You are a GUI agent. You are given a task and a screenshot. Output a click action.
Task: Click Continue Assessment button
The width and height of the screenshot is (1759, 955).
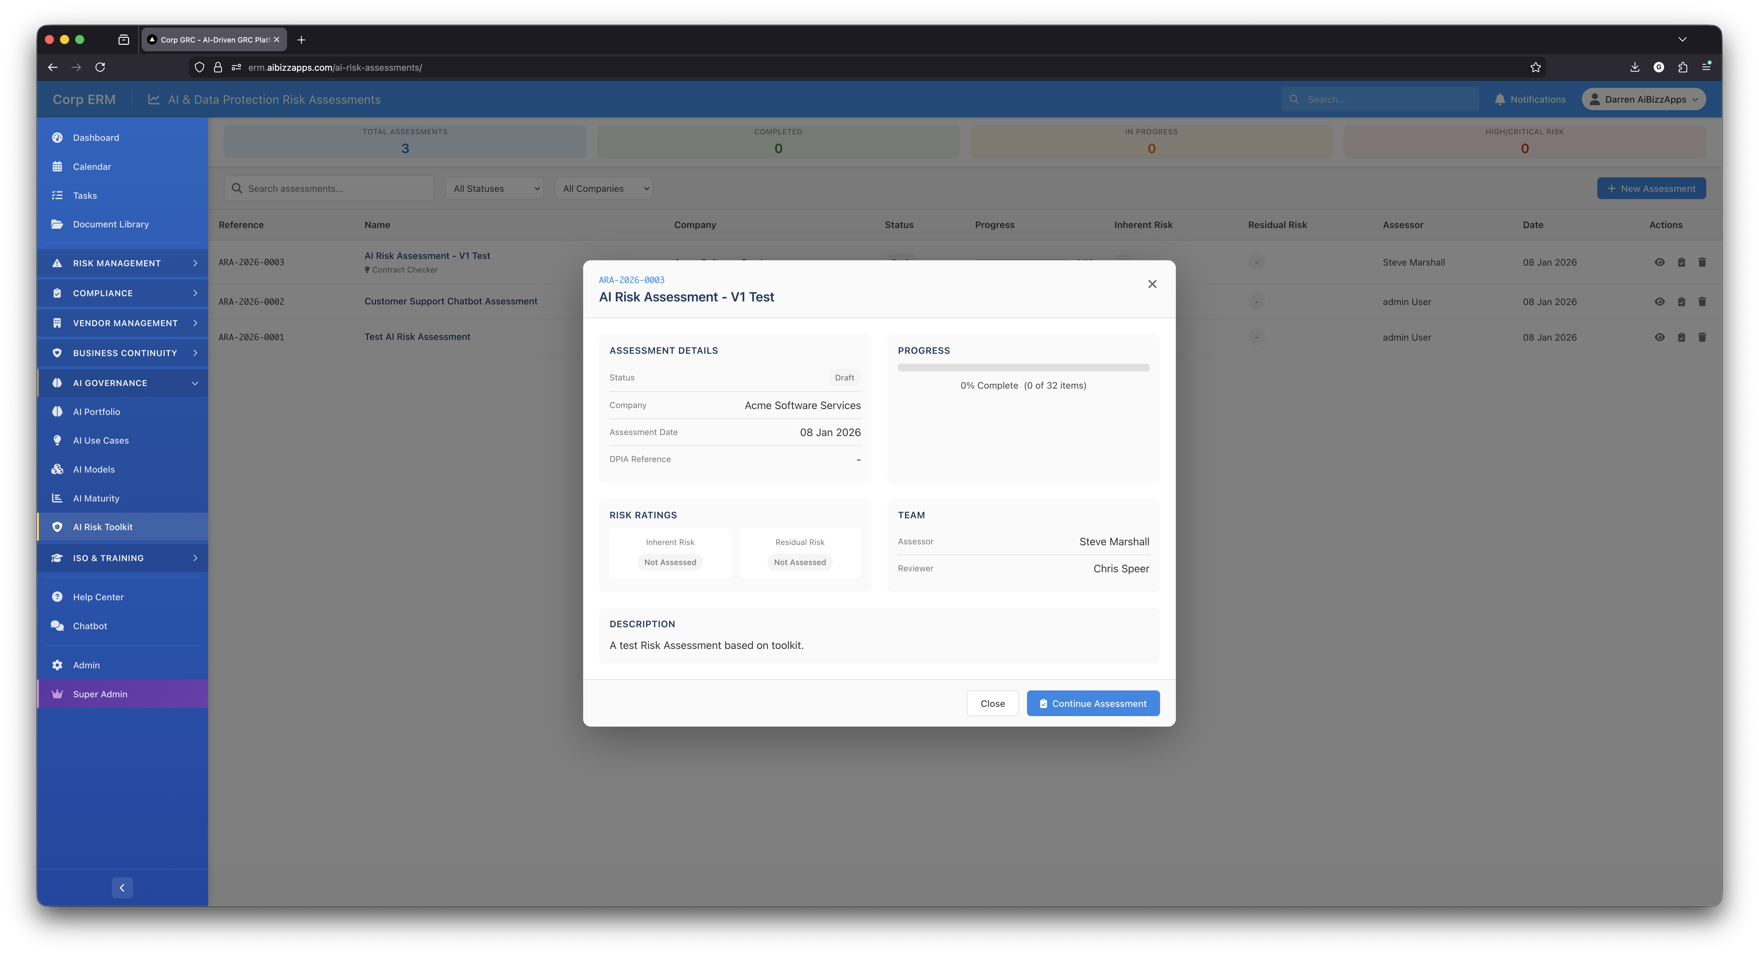(x=1093, y=703)
